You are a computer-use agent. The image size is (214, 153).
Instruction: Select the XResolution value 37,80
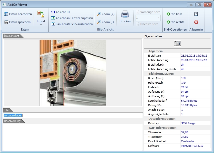[x=184, y=132]
